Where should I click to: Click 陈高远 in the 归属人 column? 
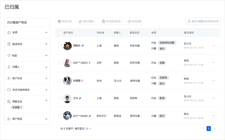(x=117, y=116)
